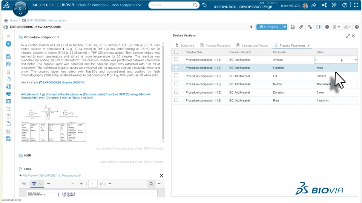Open EXP-00000096 breadcrumb link
Screen dimensions: 362x203
click(x=47, y=20)
